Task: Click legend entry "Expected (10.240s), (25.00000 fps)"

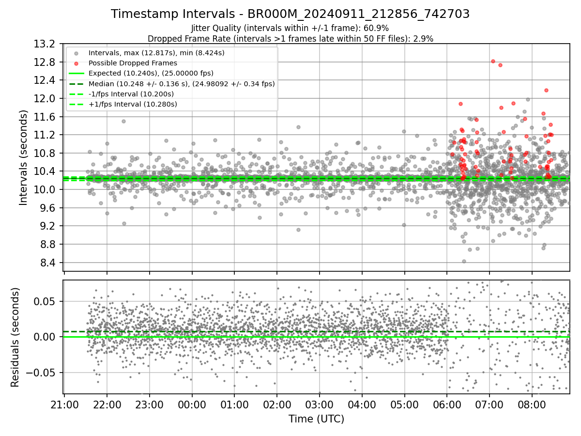Action: 151,73
